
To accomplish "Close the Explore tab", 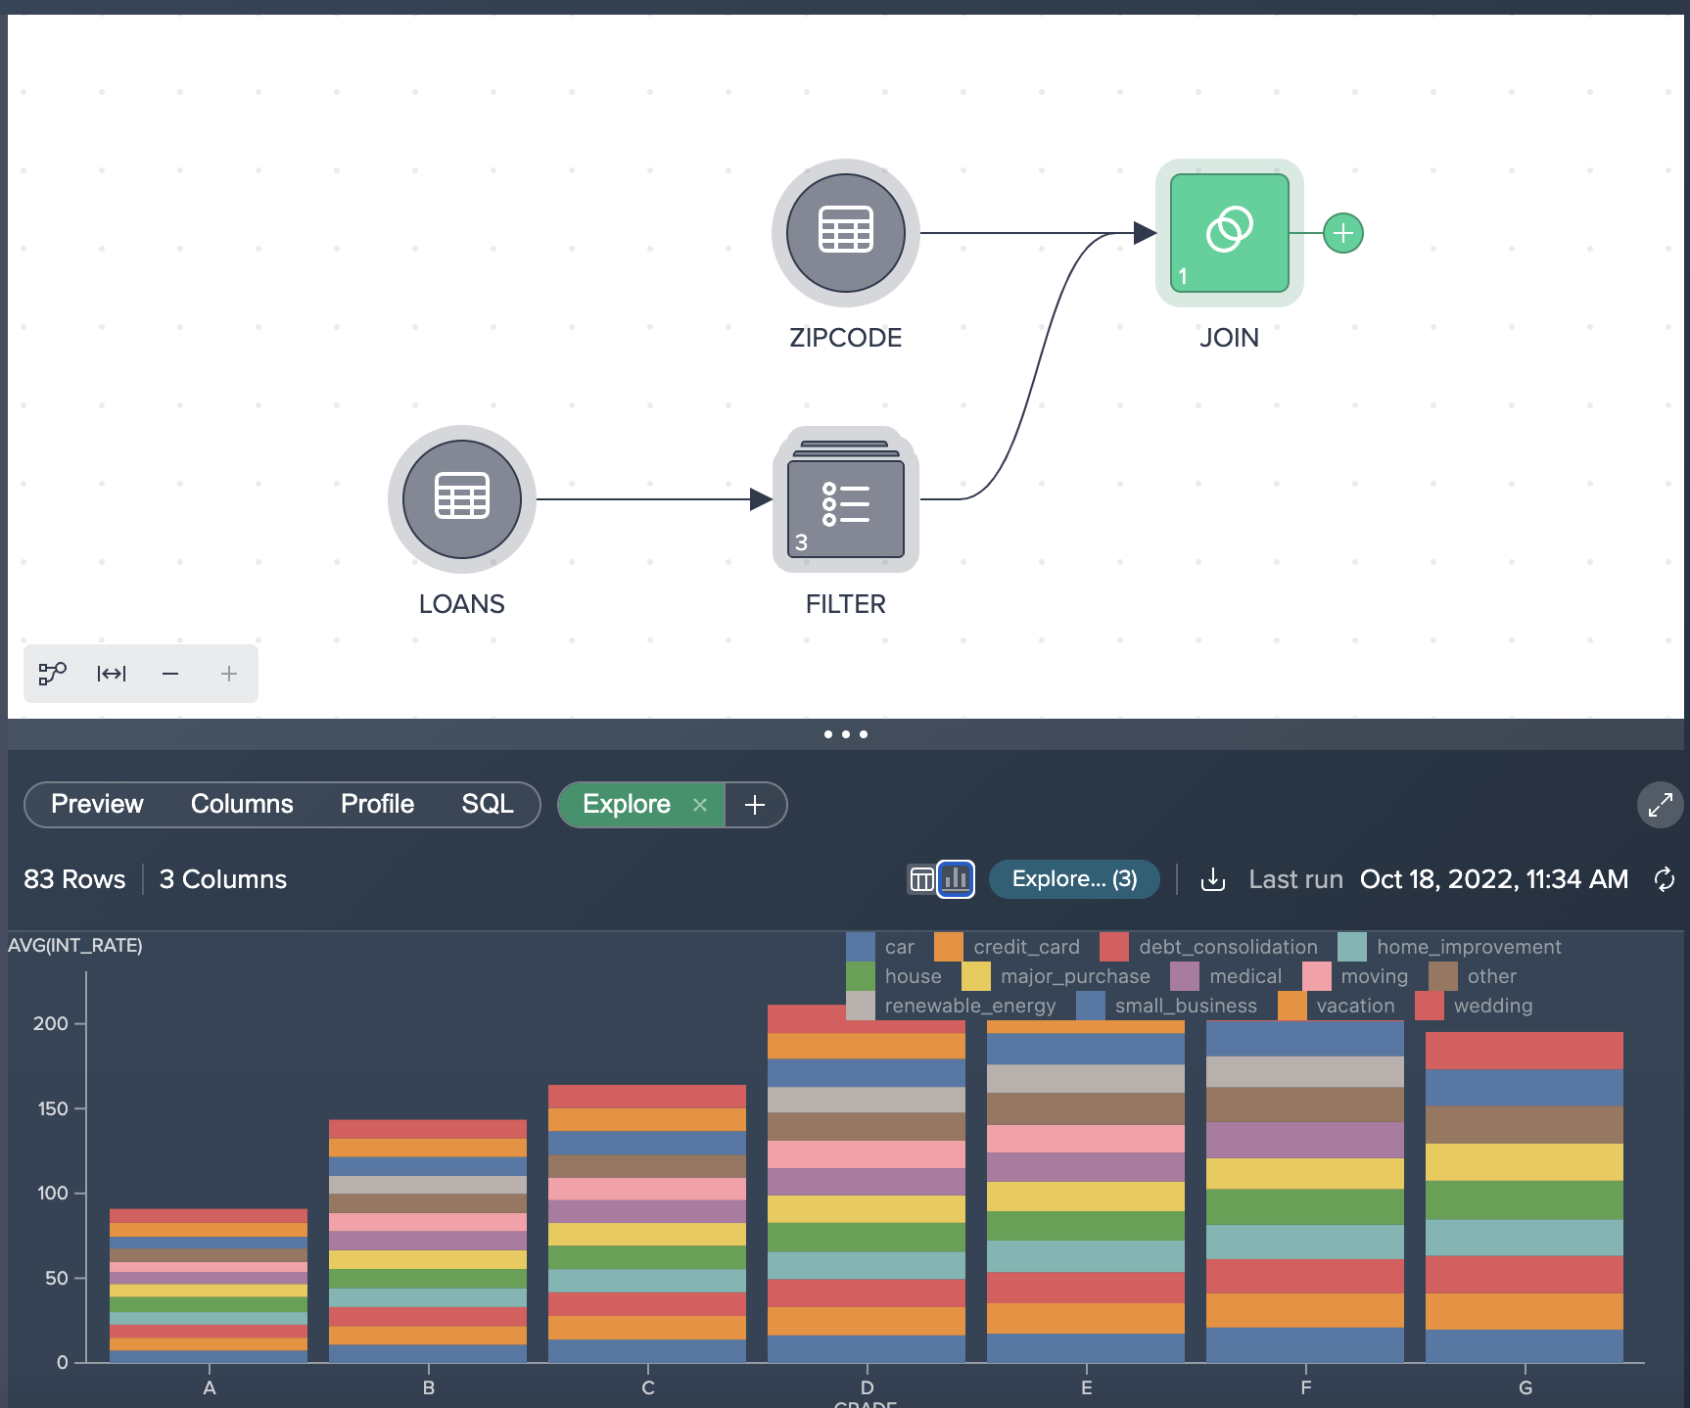I will (700, 805).
